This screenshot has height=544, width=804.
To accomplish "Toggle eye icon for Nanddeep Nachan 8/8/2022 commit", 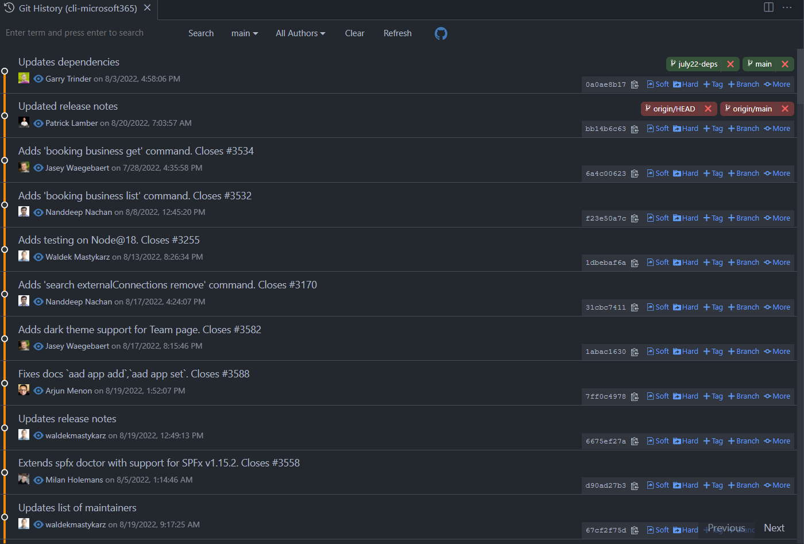I will coord(38,213).
